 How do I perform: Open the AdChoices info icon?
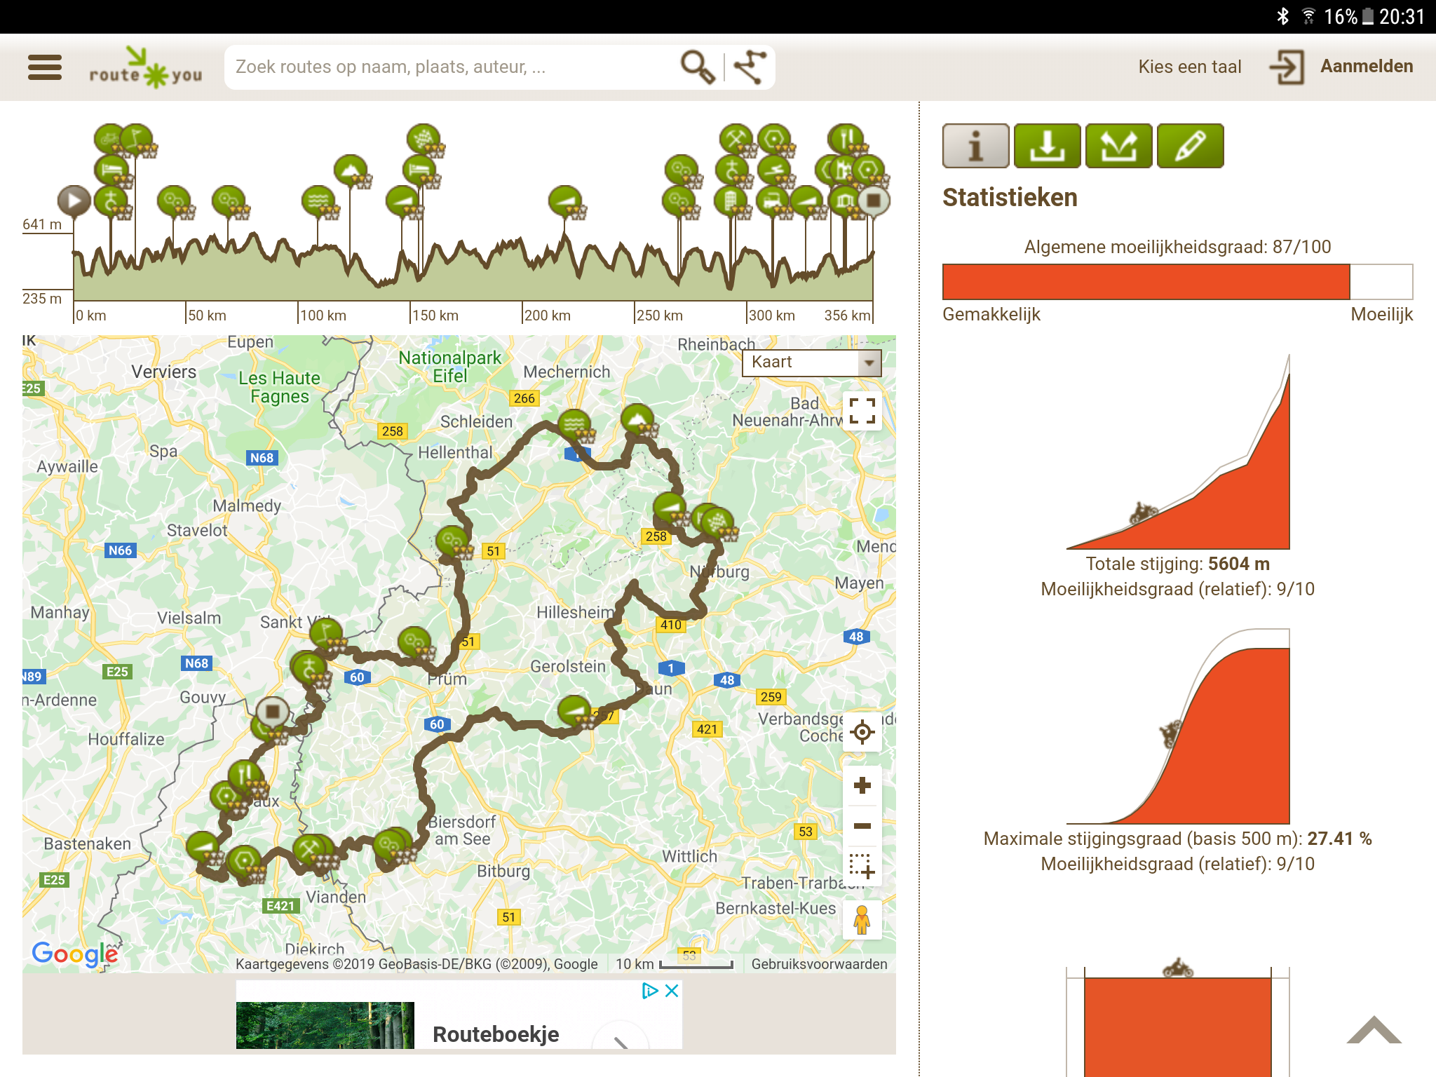650,991
